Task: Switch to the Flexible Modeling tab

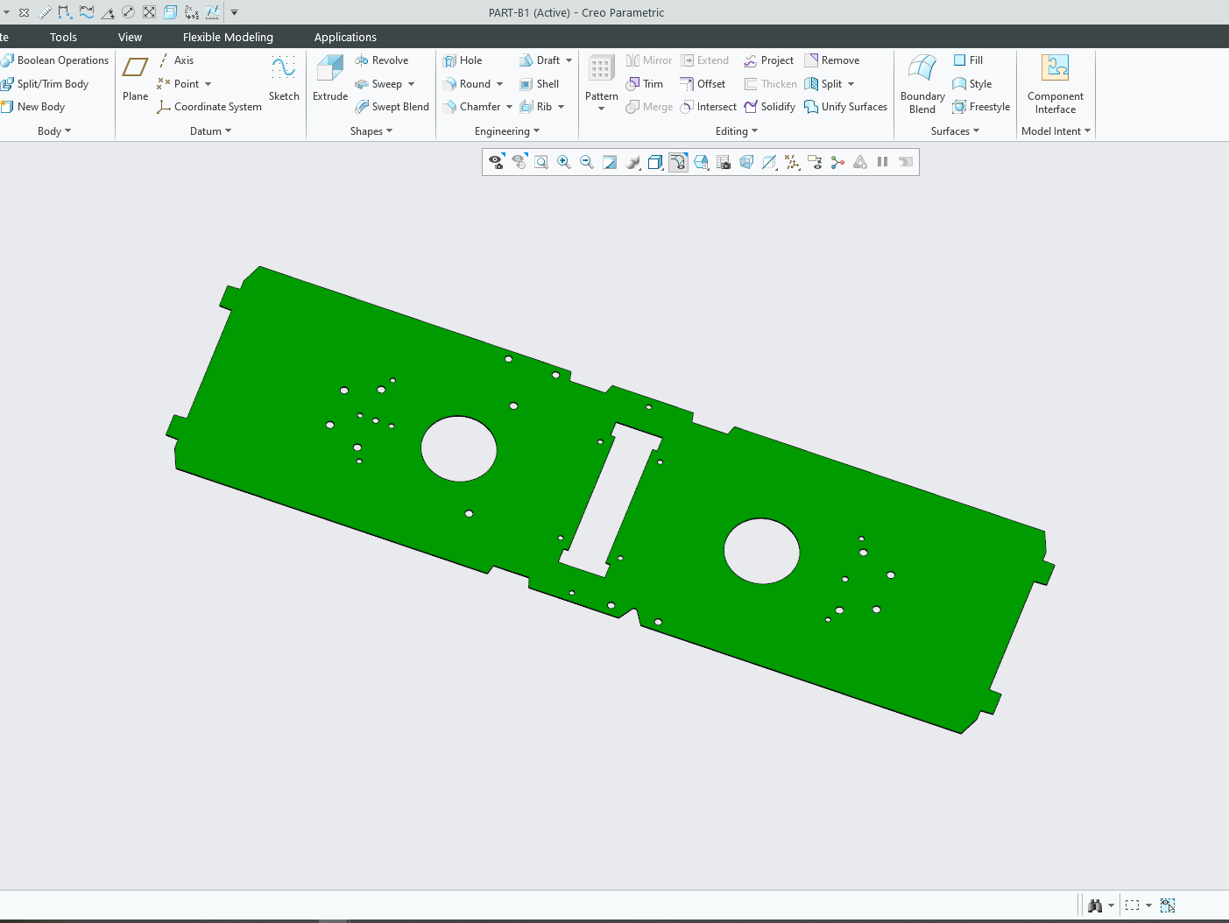Action: pos(228,37)
